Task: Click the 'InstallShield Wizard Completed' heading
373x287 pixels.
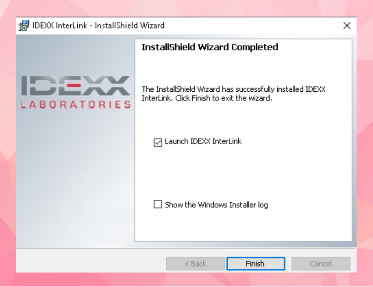Action: tap(210, 47)
